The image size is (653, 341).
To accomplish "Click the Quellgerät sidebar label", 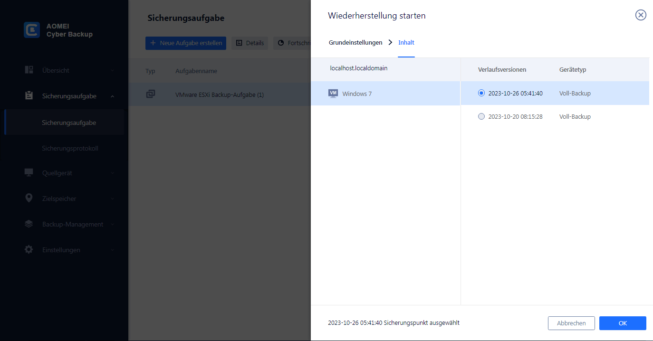I will point(57,173).
